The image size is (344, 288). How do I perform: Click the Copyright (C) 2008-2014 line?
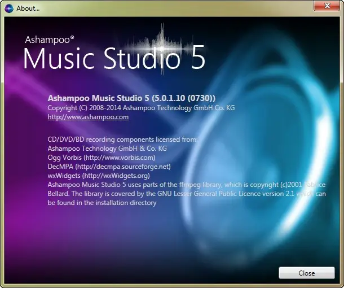[x=141, y=108]
